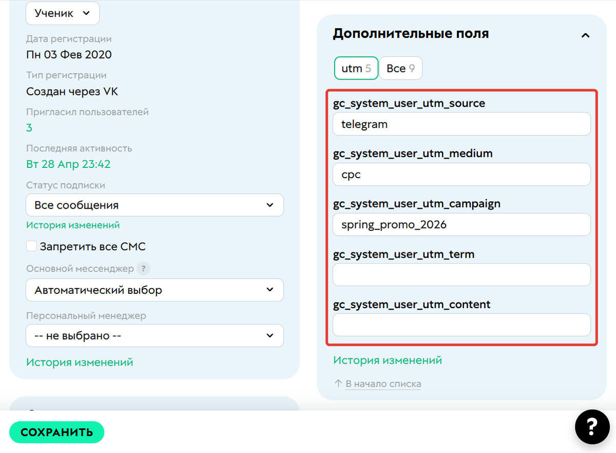
Task: Open the help question mark chat button
Action: [591, 426]
